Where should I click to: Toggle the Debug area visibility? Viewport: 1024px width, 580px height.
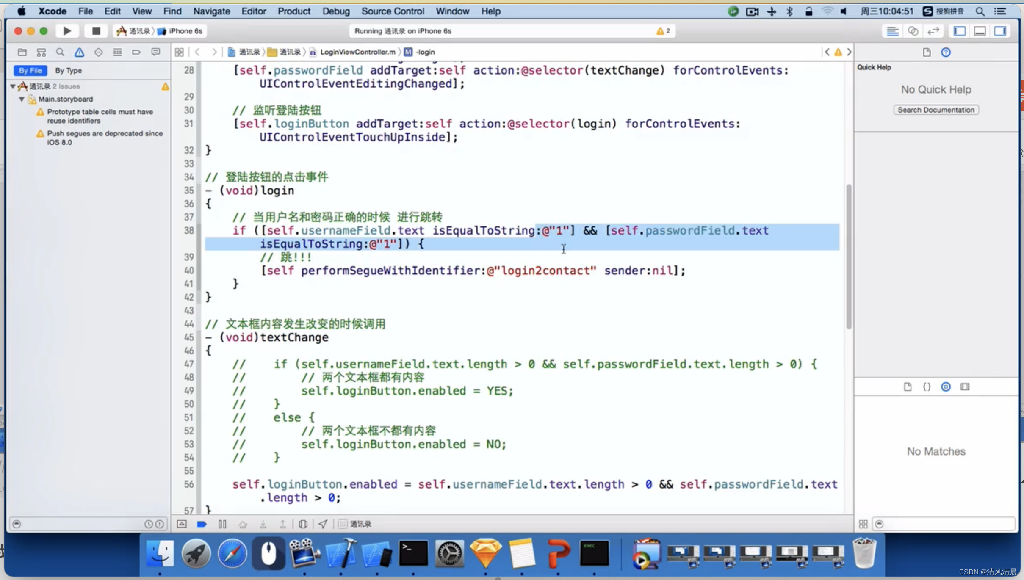[x=980, y=31]
